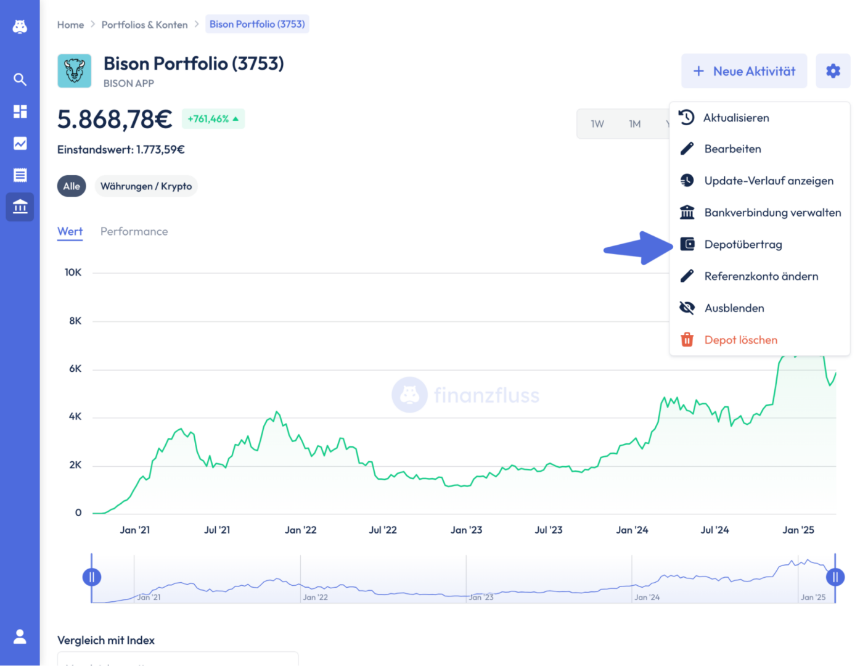Go to Portfolios & Konten breadcrumb

(144, 25)
